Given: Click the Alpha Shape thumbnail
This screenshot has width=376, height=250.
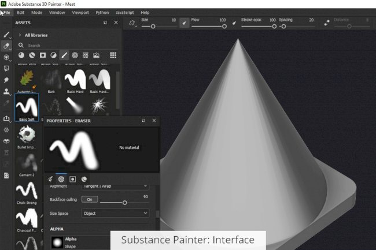Looking at the screenshot, I should coord(57,242).
